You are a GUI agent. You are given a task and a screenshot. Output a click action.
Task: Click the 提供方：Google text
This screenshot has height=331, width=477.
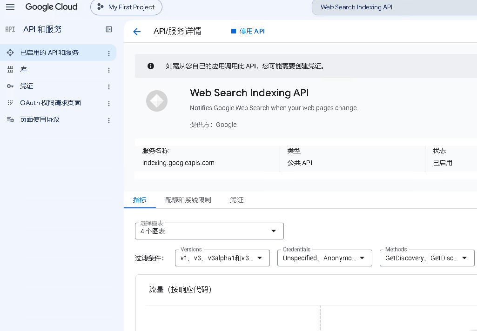(213, 125)
